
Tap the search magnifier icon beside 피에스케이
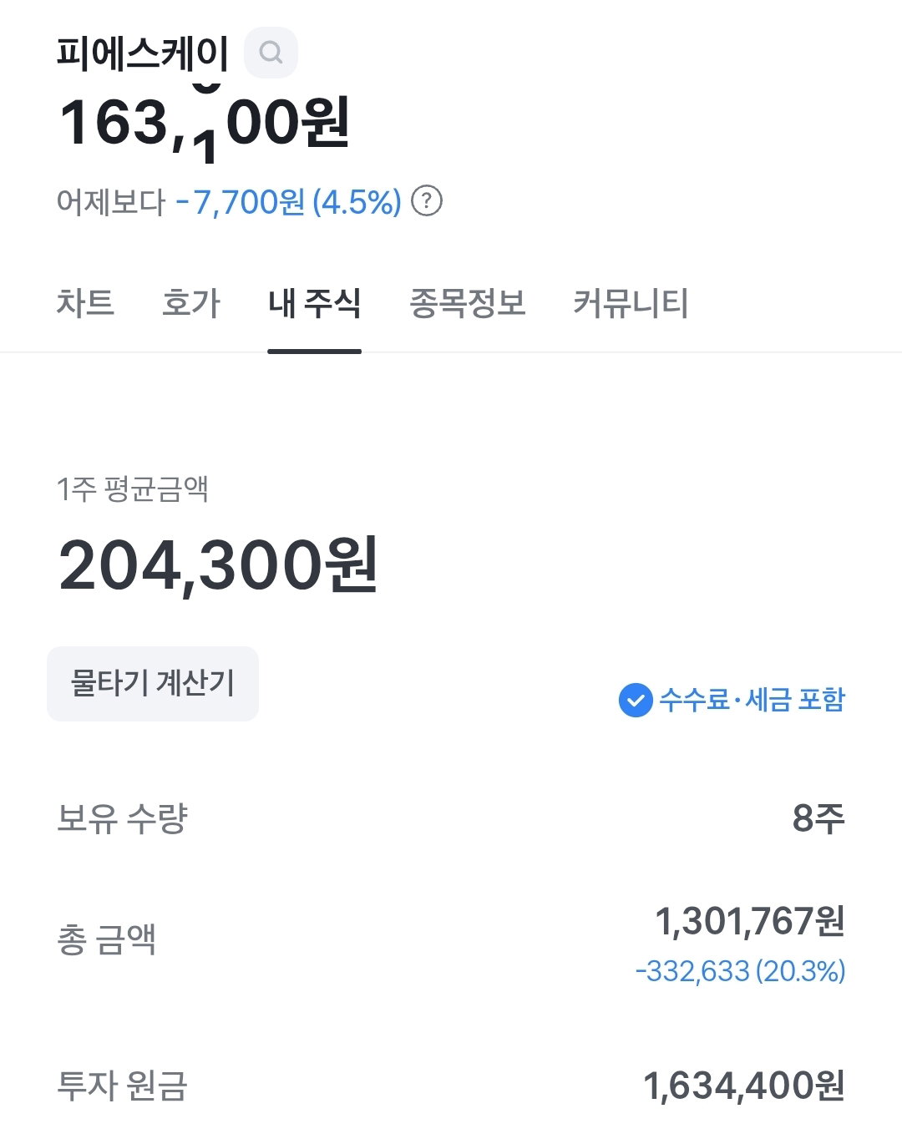(271, 53)
